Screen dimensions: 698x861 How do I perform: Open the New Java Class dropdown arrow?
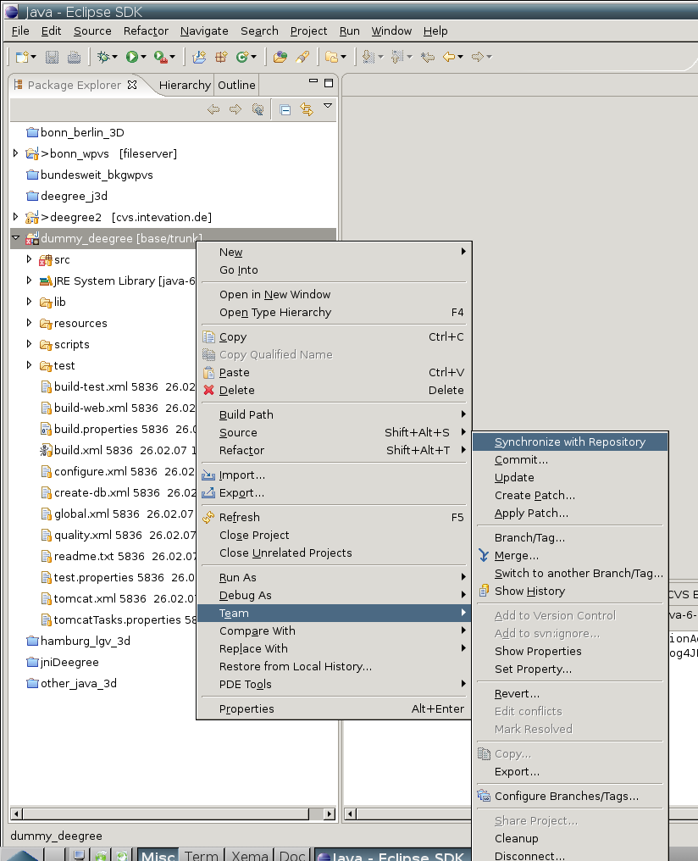point(253,57)
